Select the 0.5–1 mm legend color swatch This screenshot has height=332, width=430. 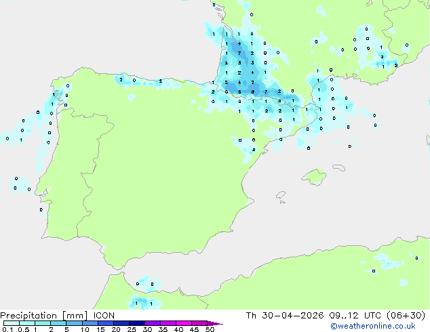pyautogui.click(x=27, y=323)
